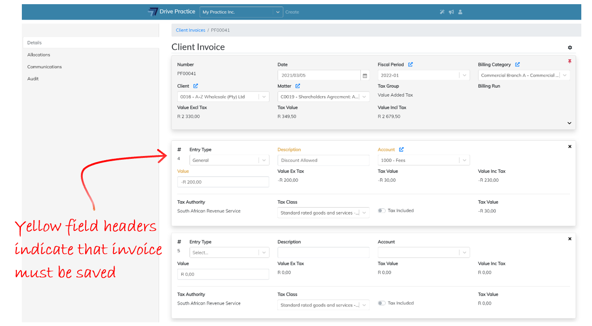Screen dimensions: 592x326
Task: Go to Client Invoices breadcrumb link
Action: [x=190, y=30]
